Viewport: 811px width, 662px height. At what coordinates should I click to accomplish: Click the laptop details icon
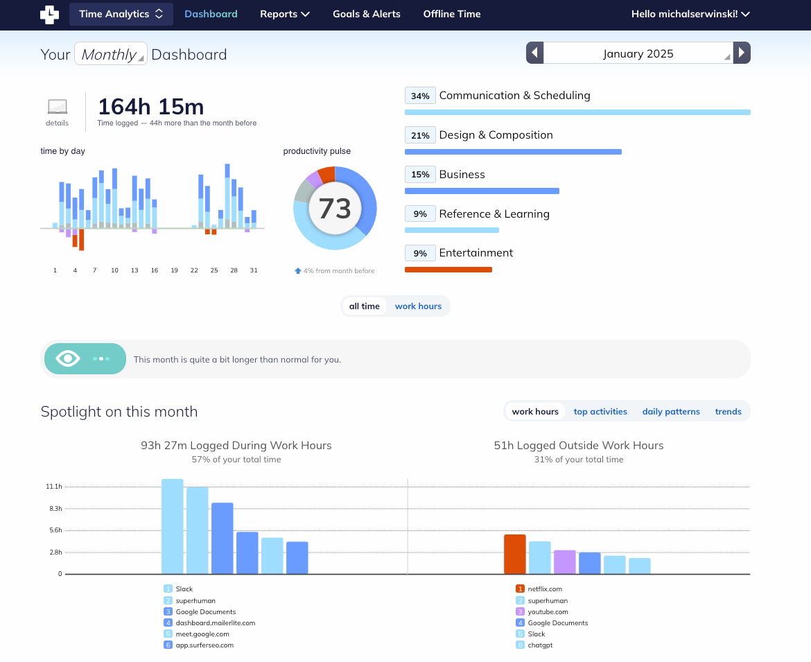[58, 107]
